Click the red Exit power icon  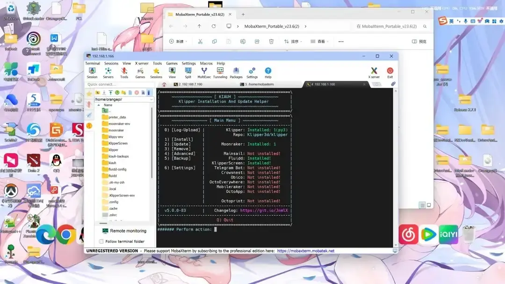(x=390, y=73)
